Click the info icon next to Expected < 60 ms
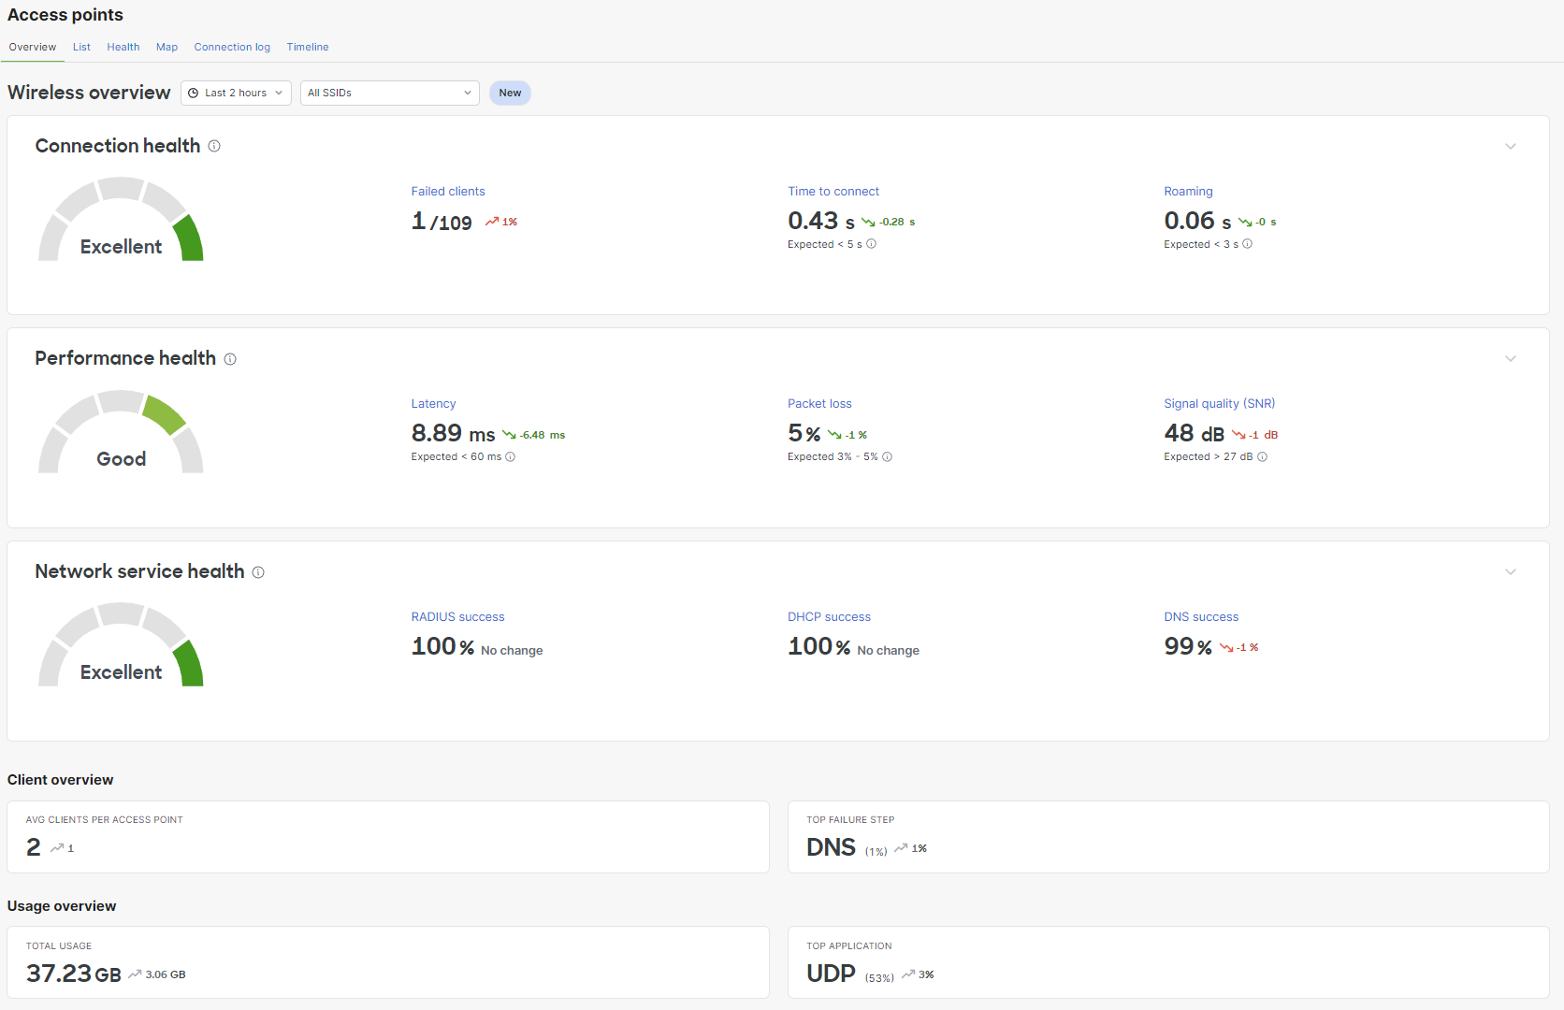 tap(511, 457)
